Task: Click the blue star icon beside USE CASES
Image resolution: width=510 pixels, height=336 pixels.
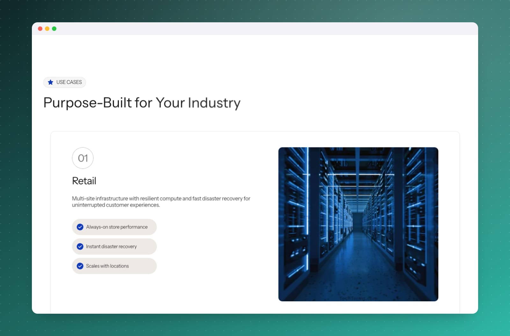Action: [50, 82]
